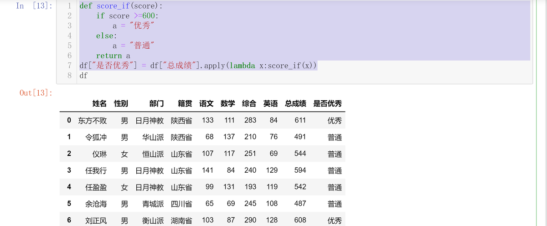Click the 数学 column header
547x226 pixels.
point(227,104)
